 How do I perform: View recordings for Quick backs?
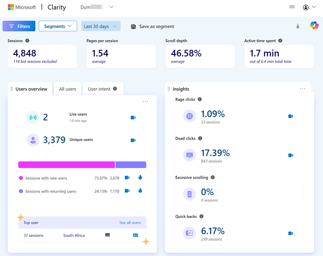(291, 233)
